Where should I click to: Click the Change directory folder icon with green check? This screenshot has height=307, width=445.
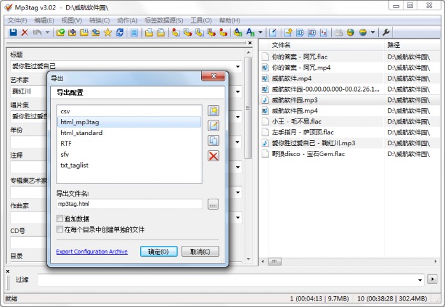click(60, 32)
